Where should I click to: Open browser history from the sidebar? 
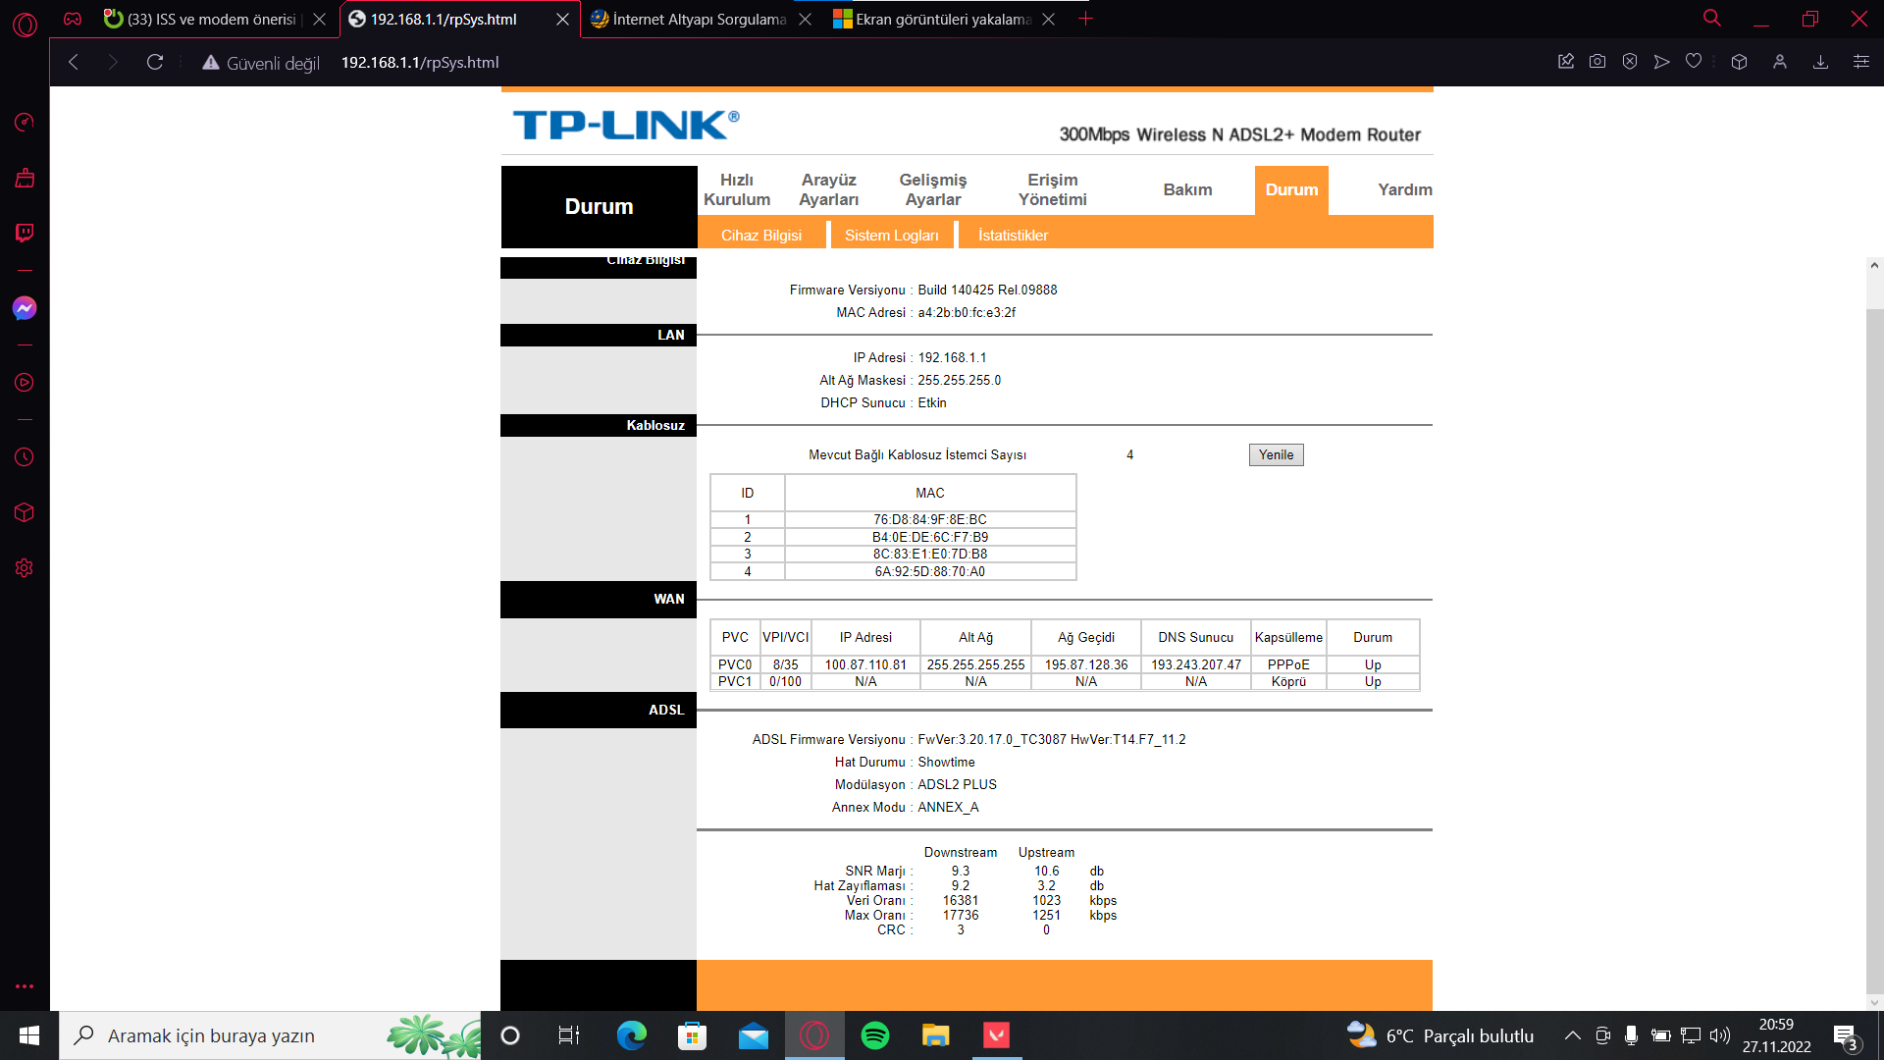pos(25,457)
